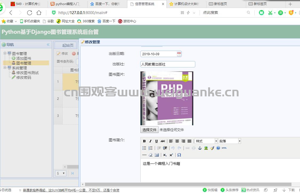Go to the browser home page
Image resolution: width=300 pixels, height=193 pixels.
[x=39, y=13]
